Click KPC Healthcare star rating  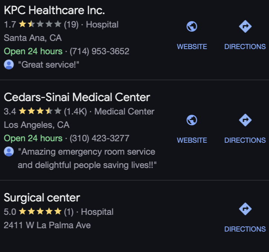pos(40,24)
